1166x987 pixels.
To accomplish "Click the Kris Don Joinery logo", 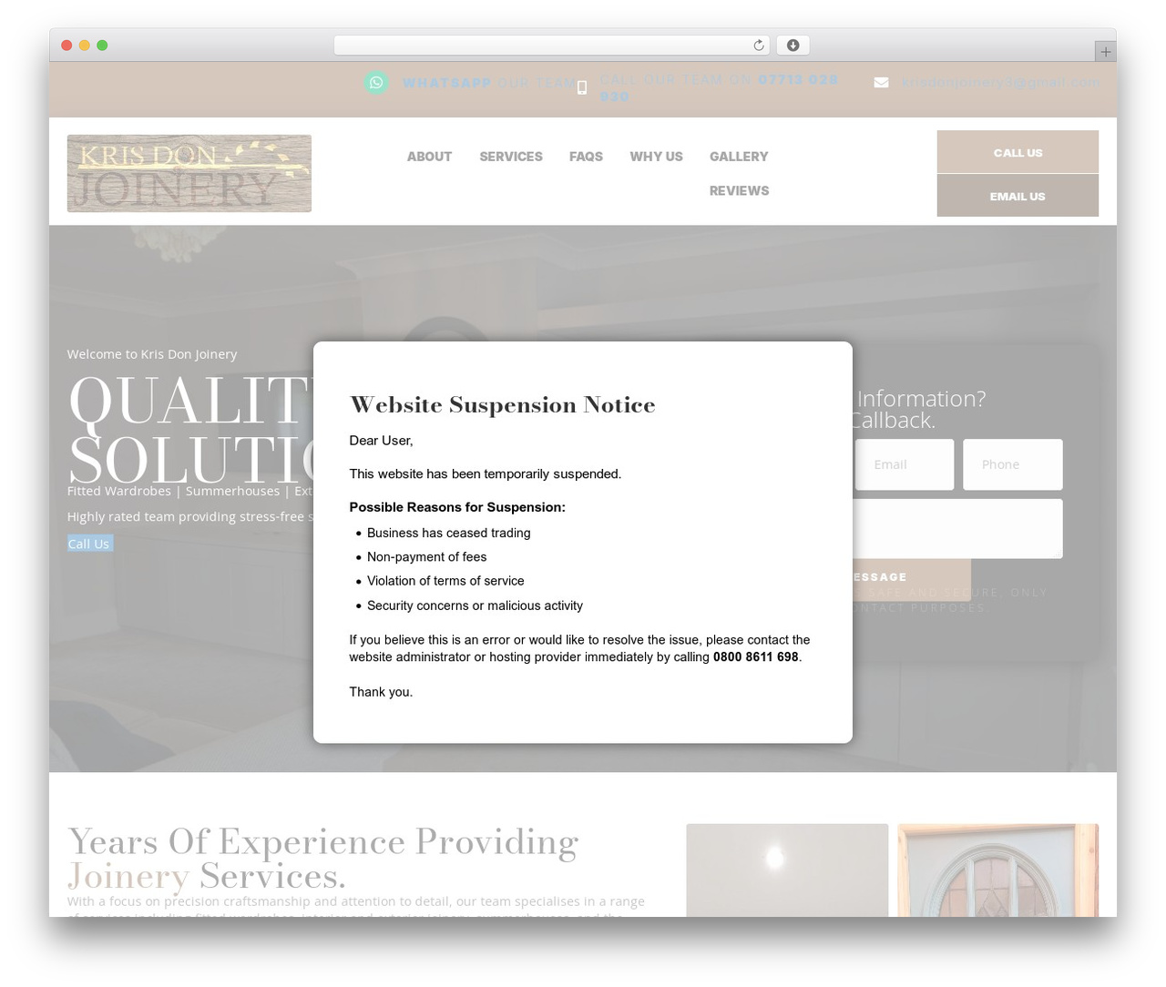I will point(189,174).
